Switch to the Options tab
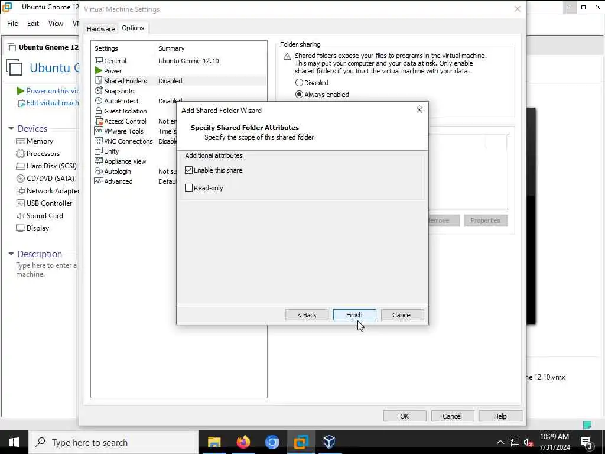The width and height of the screenshot is (605, 454). point(133,28)
